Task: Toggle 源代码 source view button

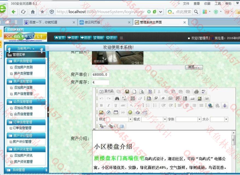Action: click(x=107, y=91)
